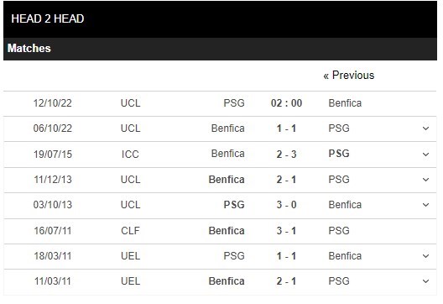The image size is (443, 304).
Task: Open the upcoming 02 : 00 match time
Action: pos(286,103)
